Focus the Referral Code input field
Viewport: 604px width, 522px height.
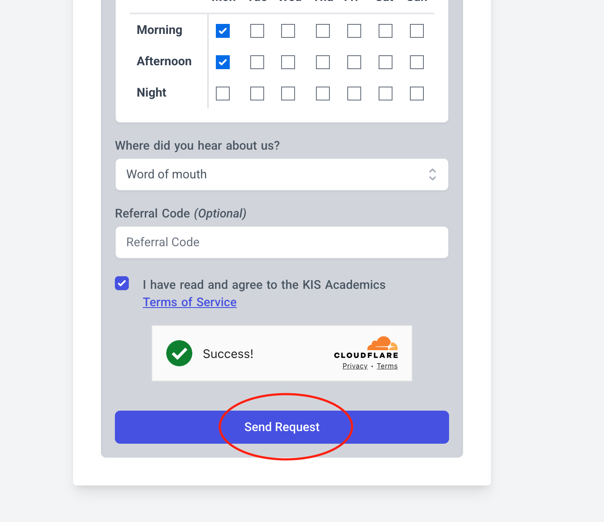[282, 242]
